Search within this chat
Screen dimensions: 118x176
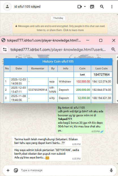(102, 7)
